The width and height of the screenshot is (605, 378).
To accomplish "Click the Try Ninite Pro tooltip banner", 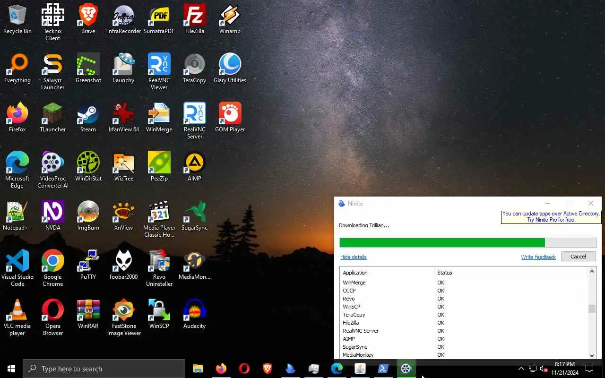I will pyautogui.click(x=551, y=216).
